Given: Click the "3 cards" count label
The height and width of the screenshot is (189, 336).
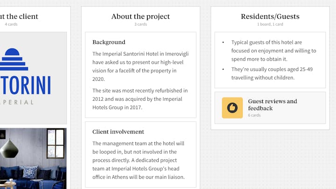Looking at the screenshot, I should point(140,24).
